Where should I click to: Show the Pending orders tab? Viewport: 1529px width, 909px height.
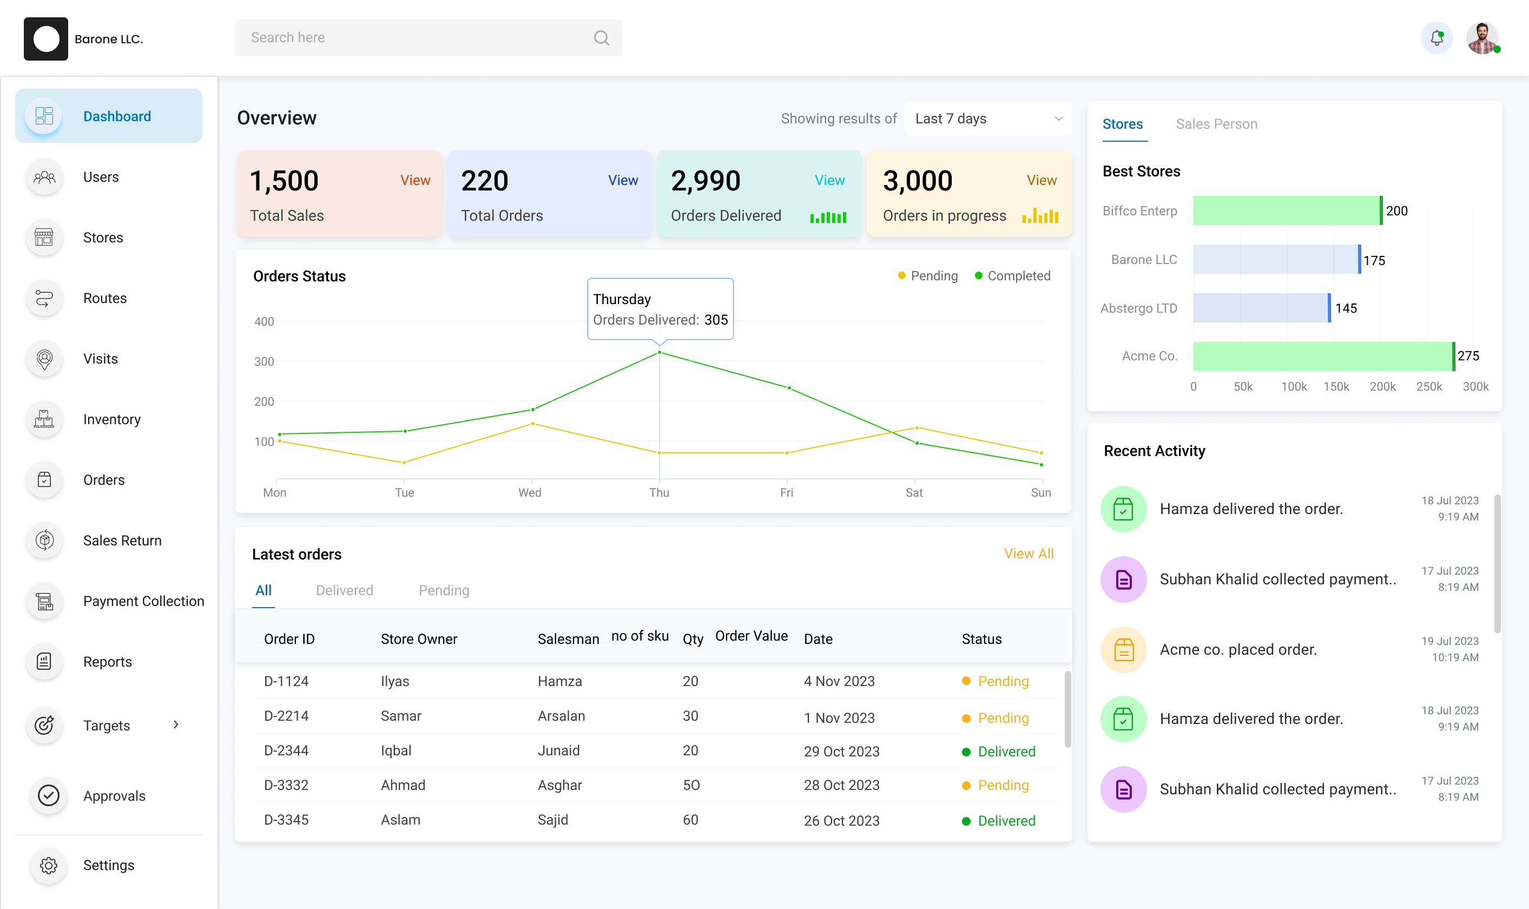tap(444, 590)
